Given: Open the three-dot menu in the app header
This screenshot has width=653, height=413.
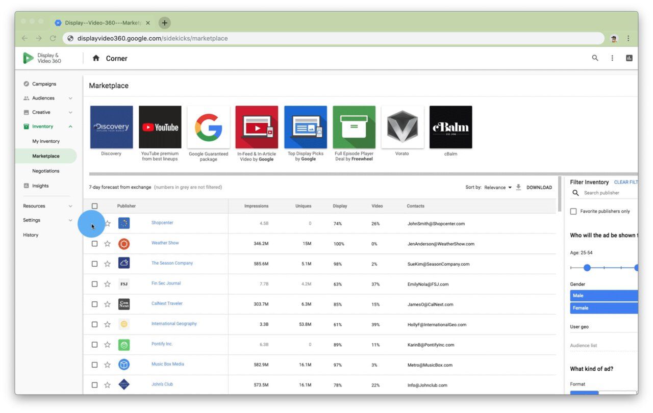Looking at the screenshot, I should 612,58.
